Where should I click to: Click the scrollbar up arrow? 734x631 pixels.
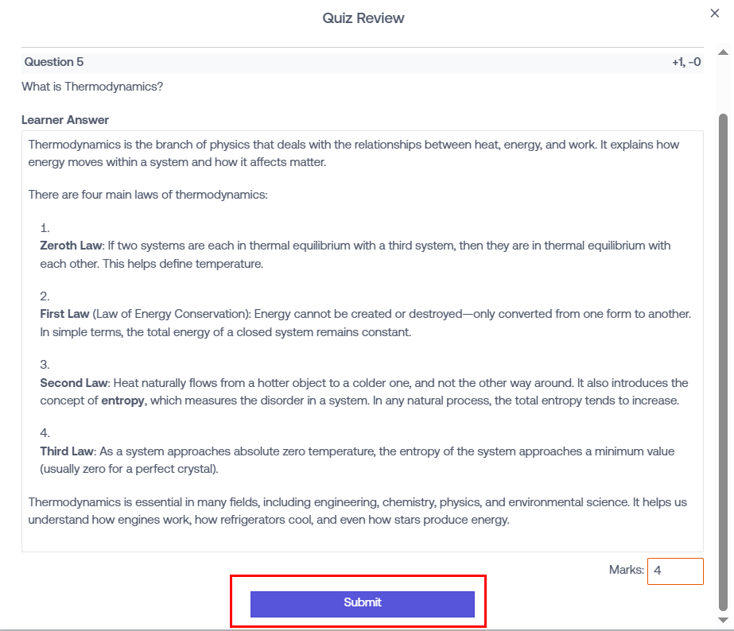[x=723, y=52]
